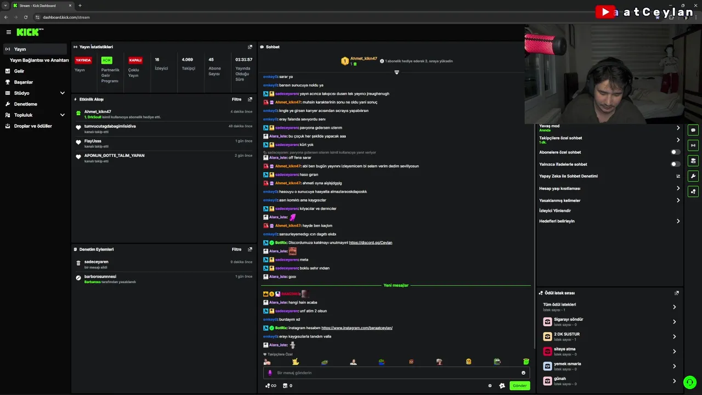Click the yemek ısmarla reward row
This screenshot has height=395, width=702.
(x=610, y=366)
